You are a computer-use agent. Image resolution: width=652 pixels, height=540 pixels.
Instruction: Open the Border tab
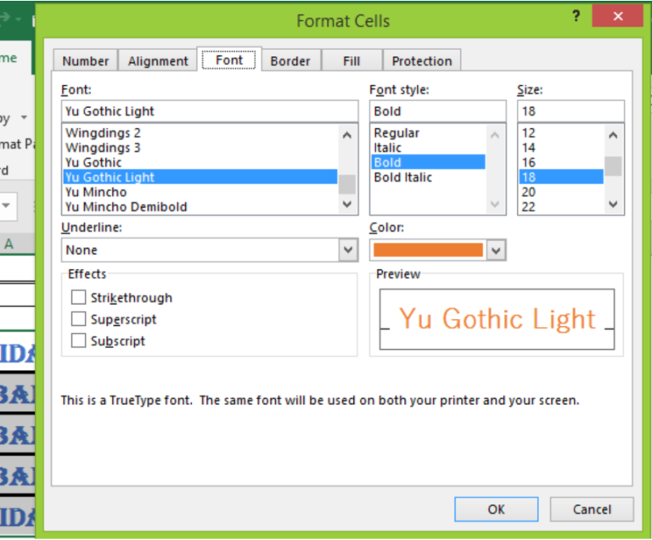coord(290,61)
